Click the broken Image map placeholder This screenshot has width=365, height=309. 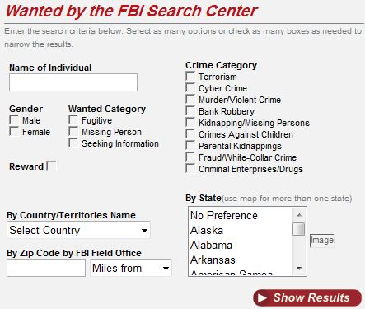[x=322, y=241]
